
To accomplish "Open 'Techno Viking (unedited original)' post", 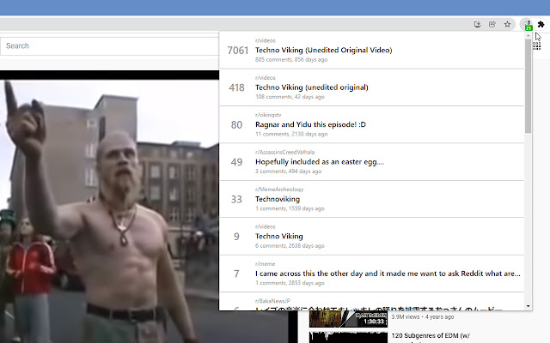I will pyautogui.click(x=311, y=87).
